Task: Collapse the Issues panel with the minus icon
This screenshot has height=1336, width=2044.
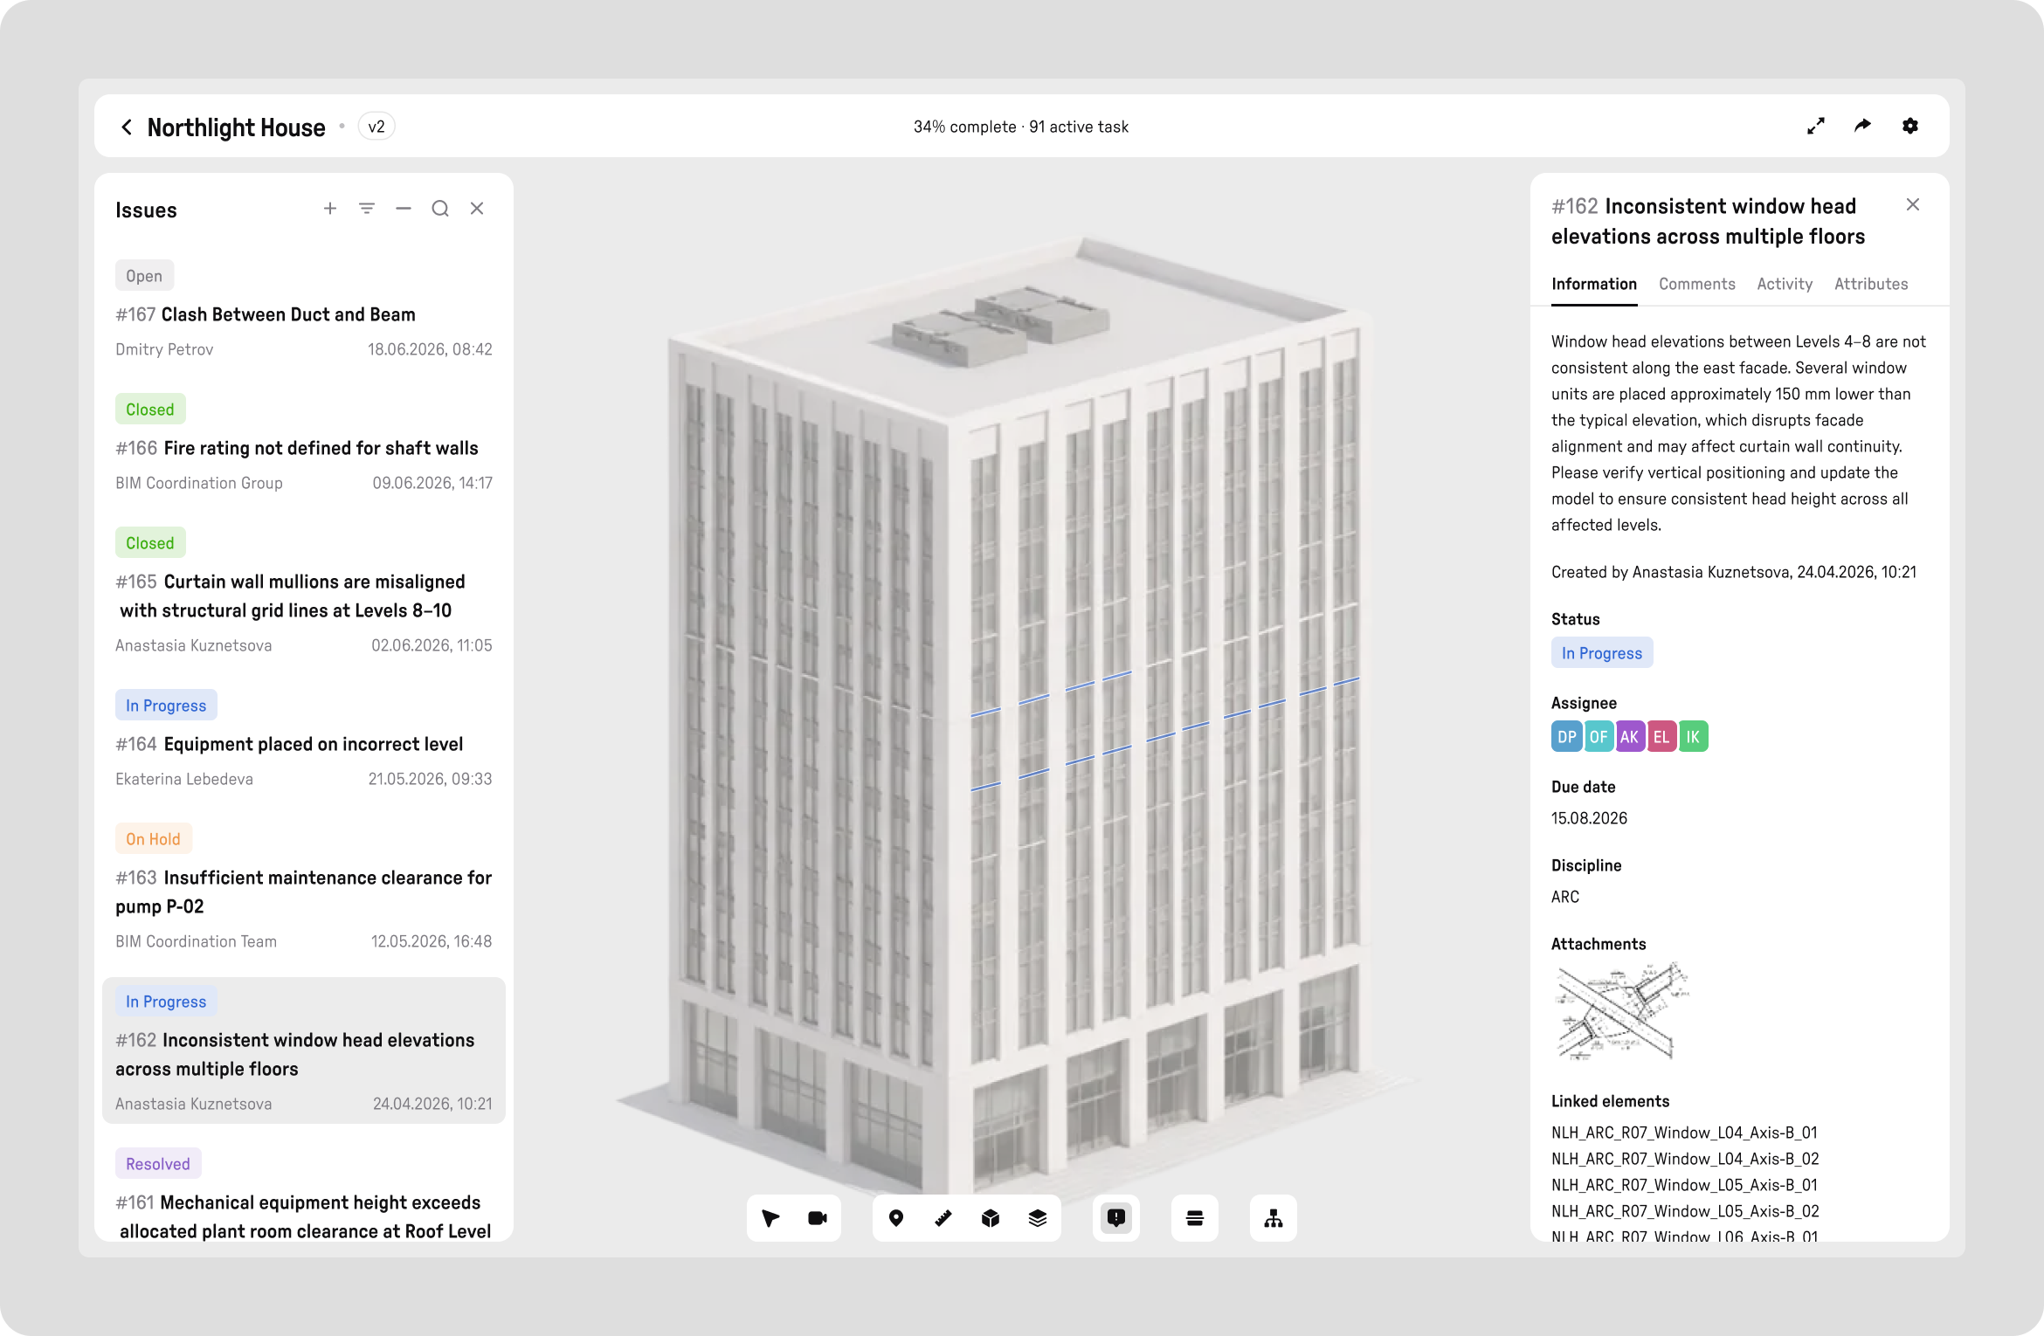Action: click(x=404, y=209)
